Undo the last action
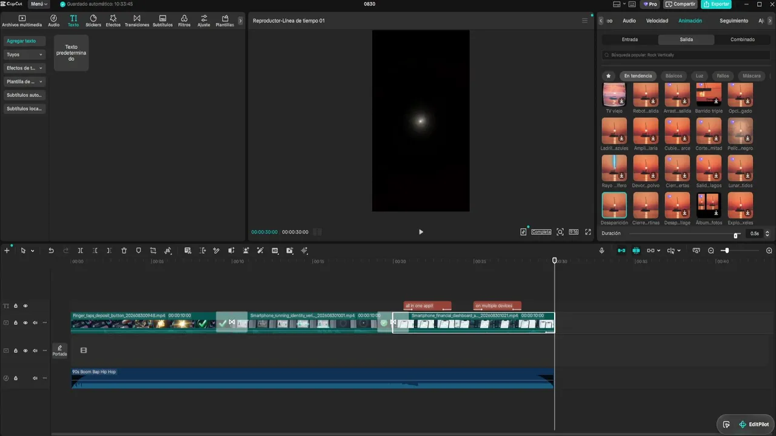The height and width of the screenshot is (436, 776). pos(52,251)
